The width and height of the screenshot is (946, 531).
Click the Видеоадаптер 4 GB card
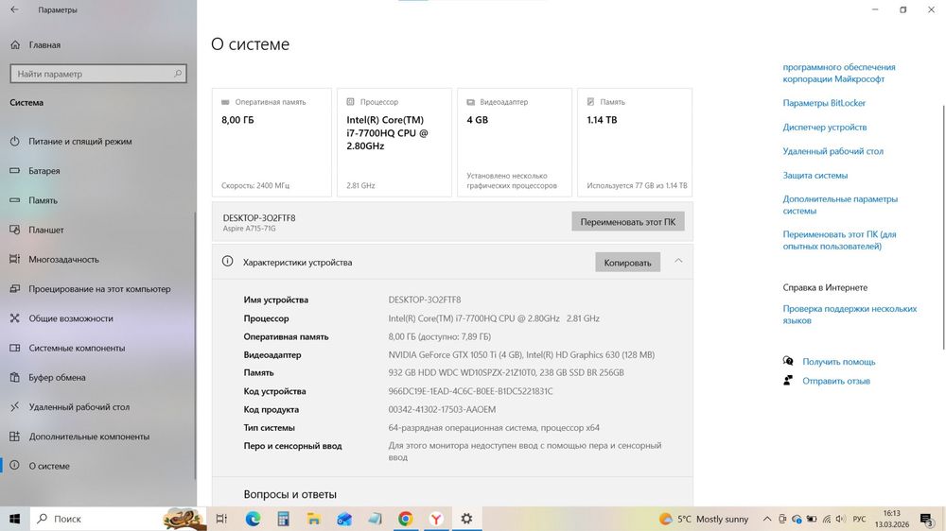tap(514, 143)
